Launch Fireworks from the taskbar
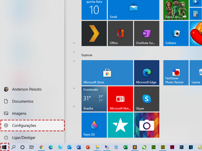 pyautogui.click(x=163, y=147)
